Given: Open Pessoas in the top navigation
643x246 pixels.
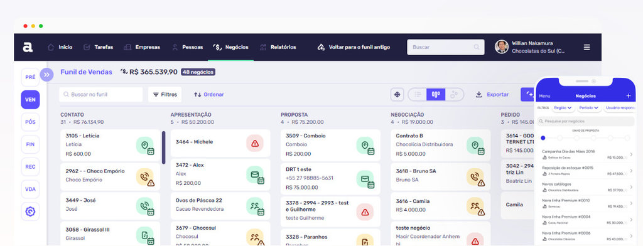Looking at the screenshot, I should (187, 47).
